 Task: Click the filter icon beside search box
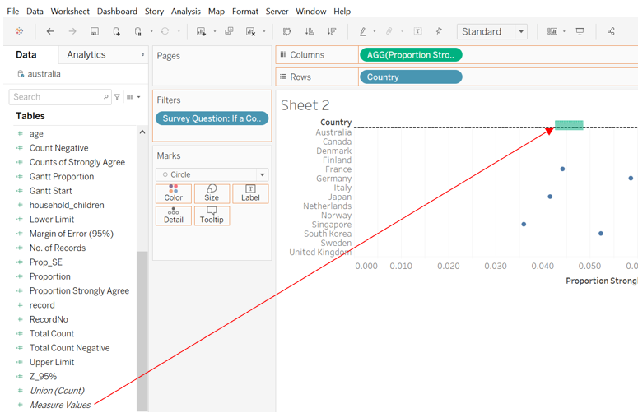(117, 97)
